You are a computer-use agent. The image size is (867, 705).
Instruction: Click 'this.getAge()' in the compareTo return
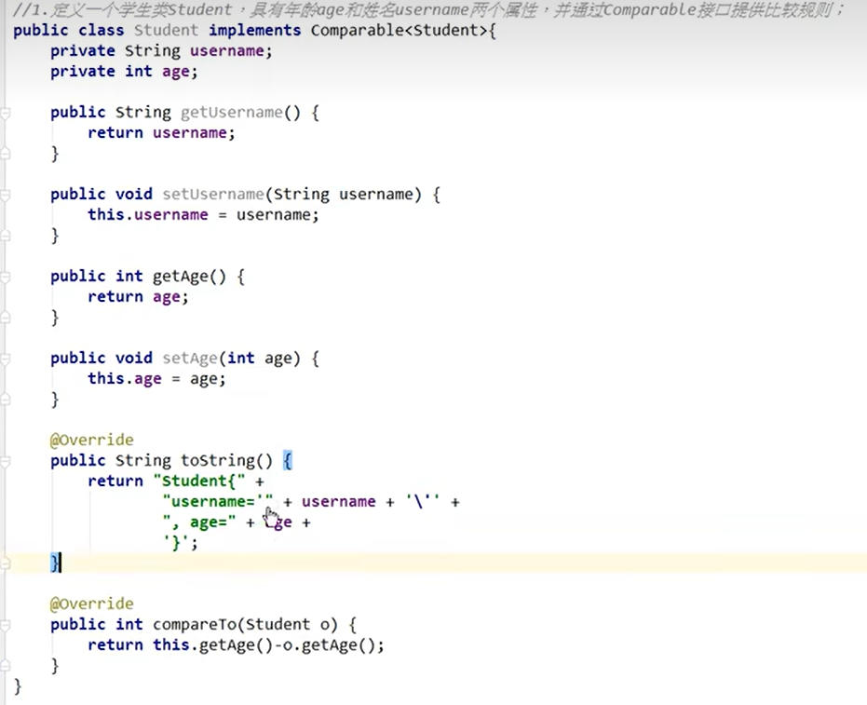213,645
